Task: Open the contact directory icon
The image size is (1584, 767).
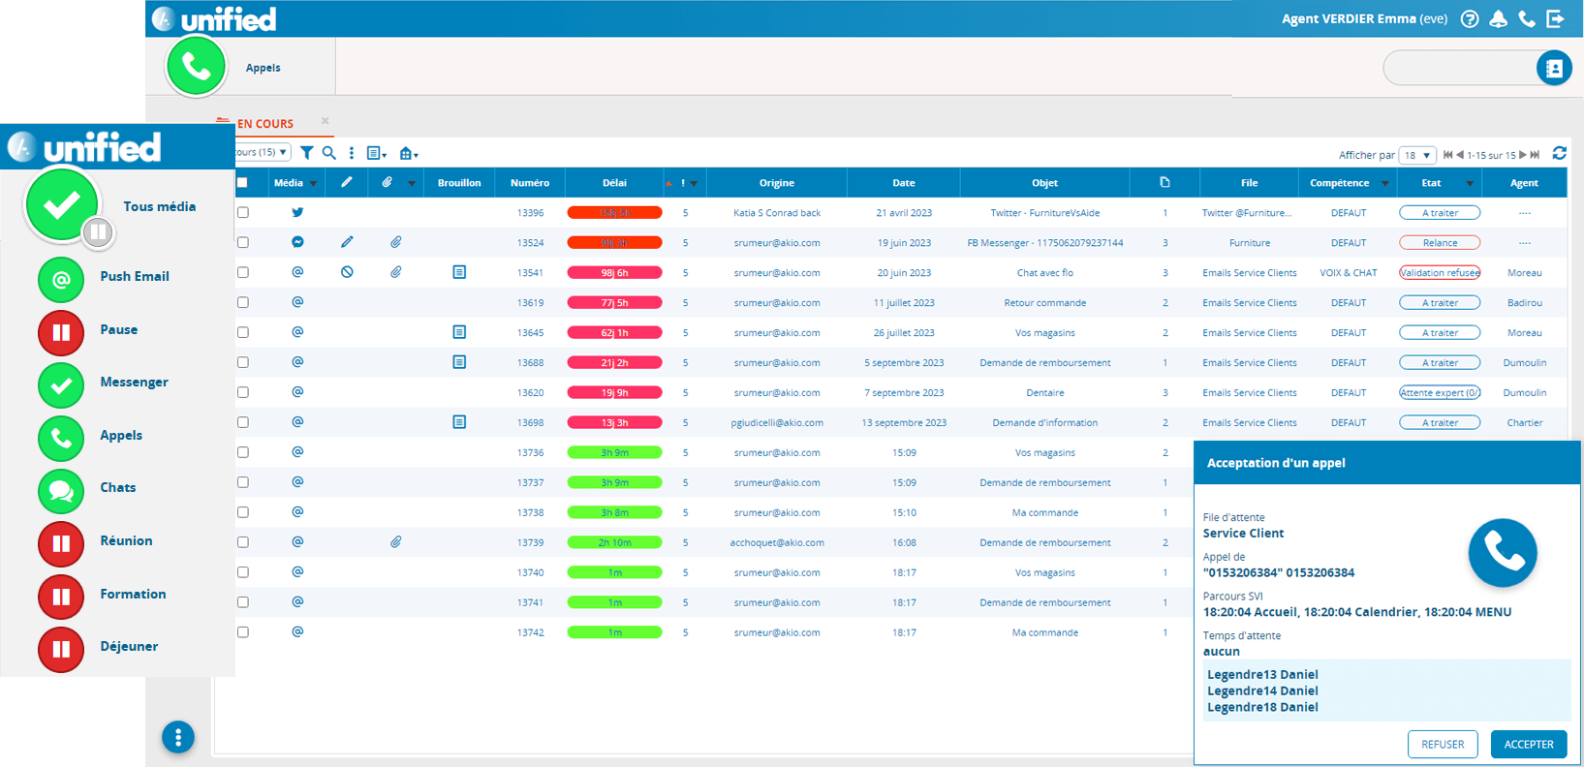Action: pyautogui.click(x=1554, y=68)
